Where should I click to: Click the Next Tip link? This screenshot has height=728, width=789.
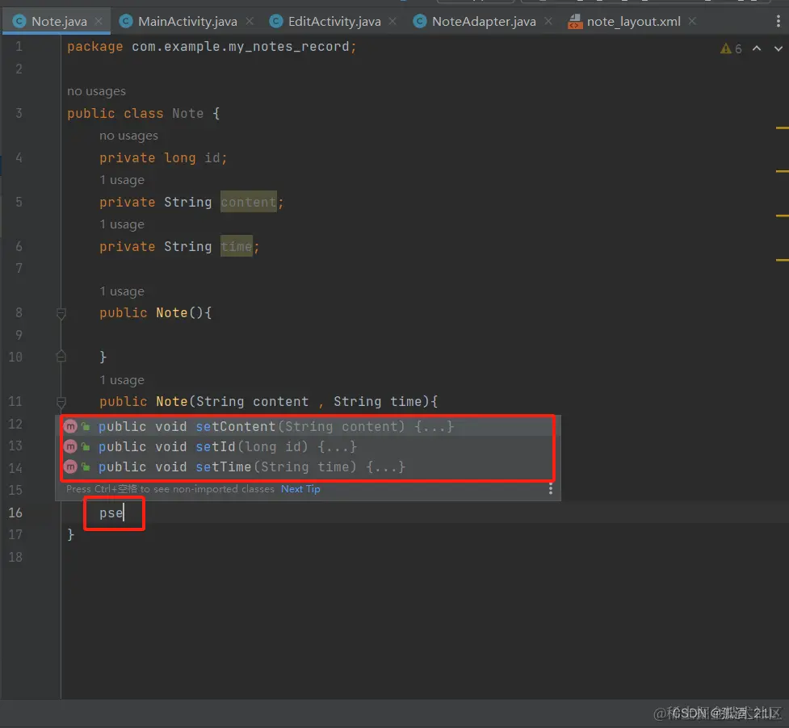300,488
